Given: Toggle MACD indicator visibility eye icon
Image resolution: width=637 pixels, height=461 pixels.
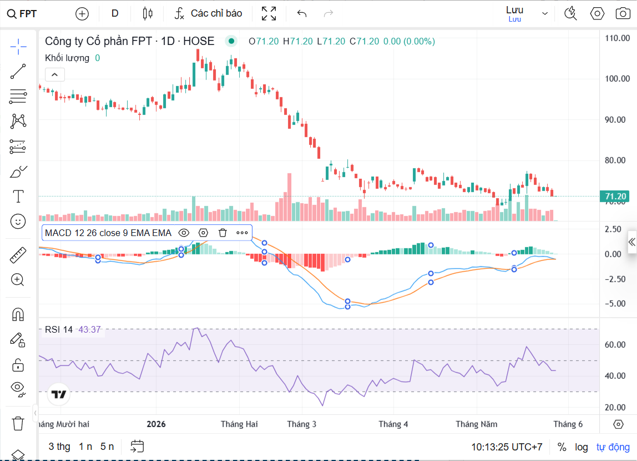Looking at the screenshot, I should pyautogui.click(x=184, y=233).
